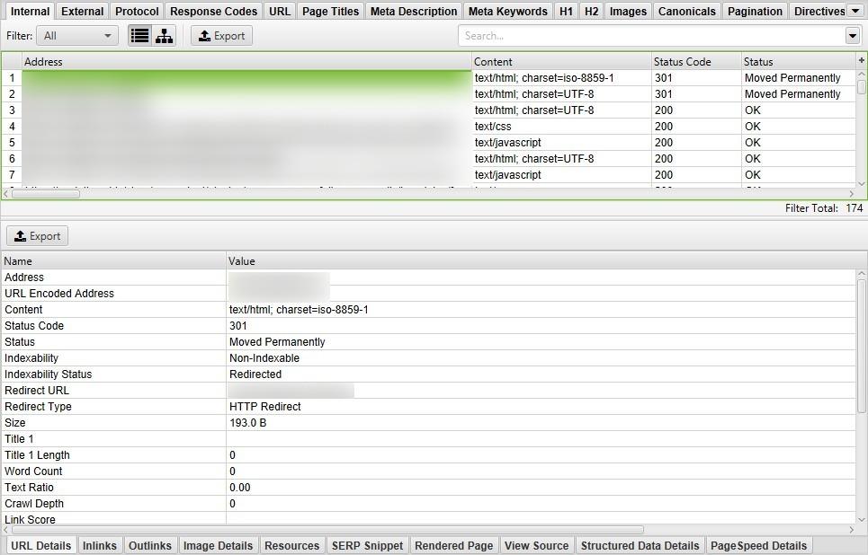
Task: Switch to the H1 tab
Action: coord(566,11)
